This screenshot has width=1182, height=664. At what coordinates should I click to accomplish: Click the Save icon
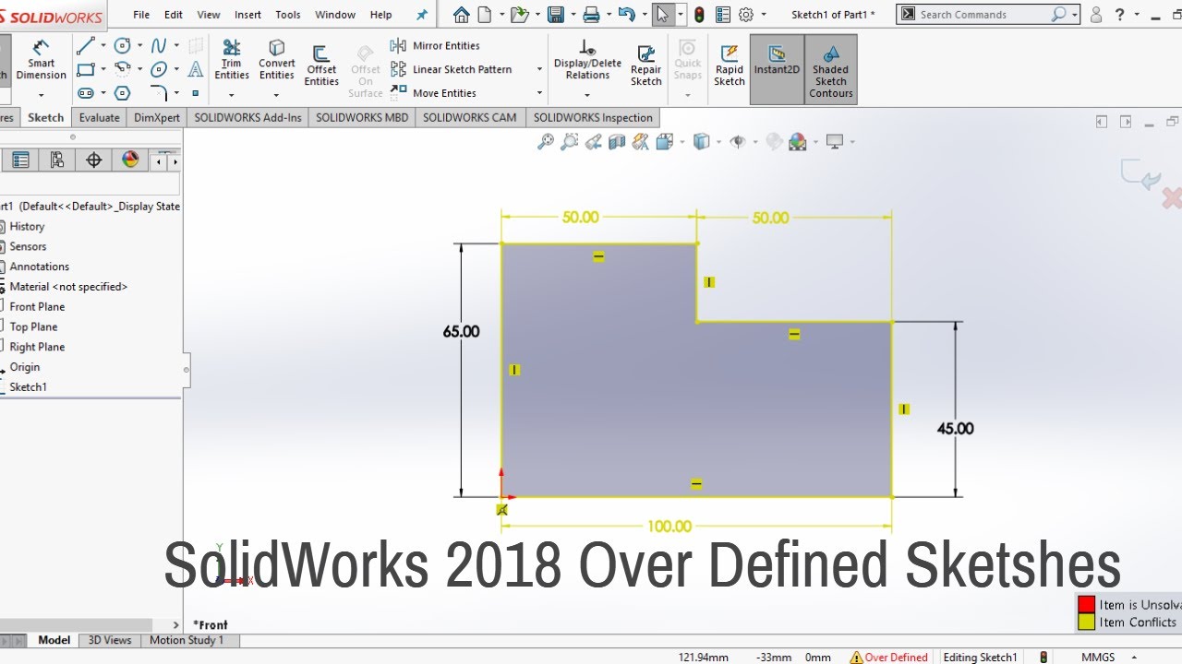pyautogui.click(x=555, y=15)
